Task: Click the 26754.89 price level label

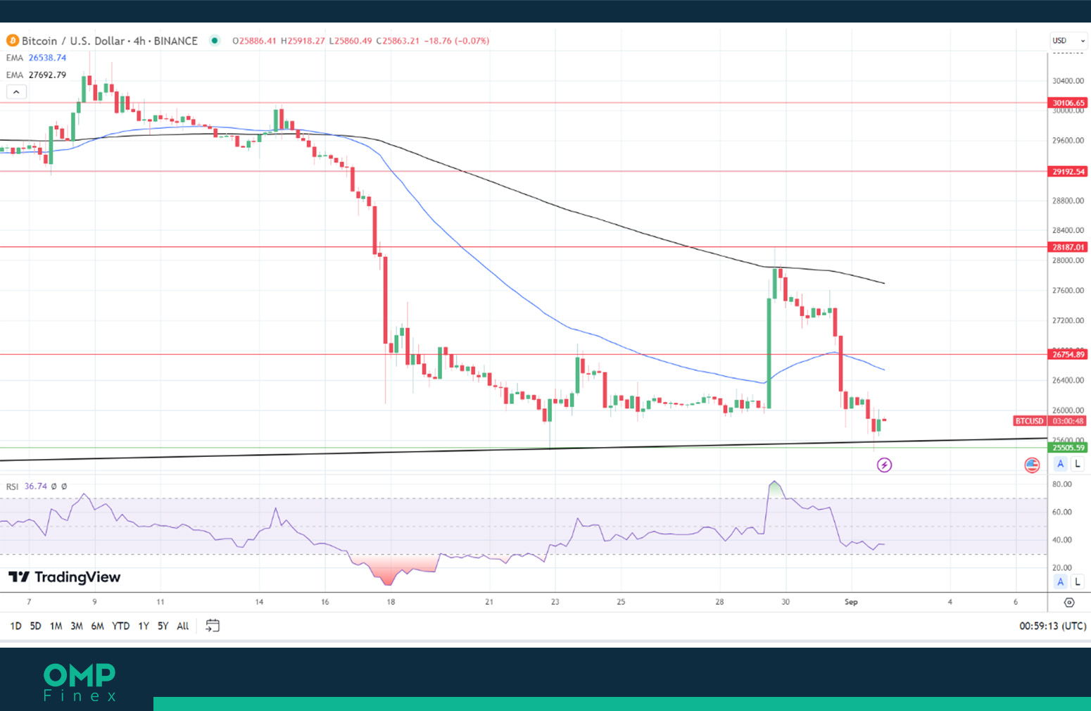Action: 1068,355
